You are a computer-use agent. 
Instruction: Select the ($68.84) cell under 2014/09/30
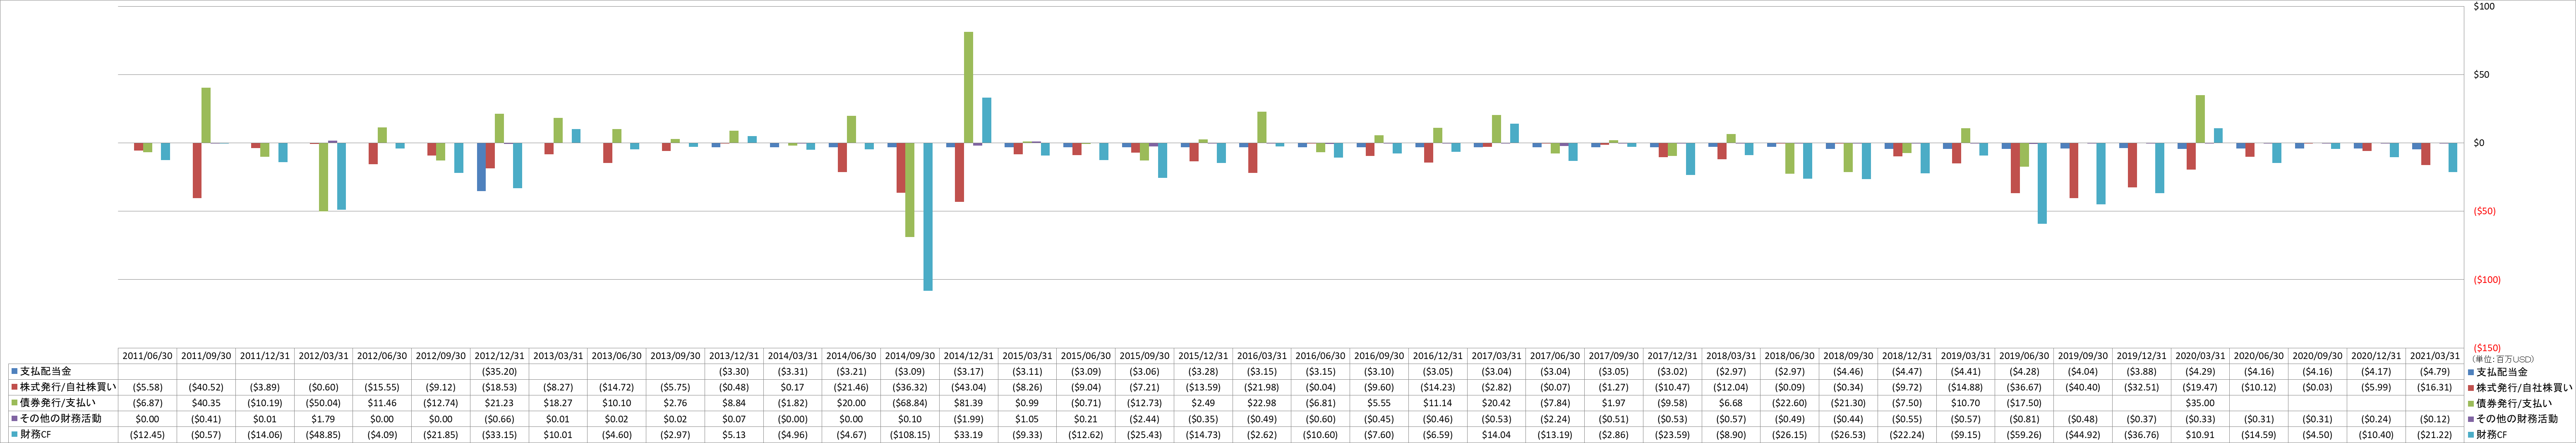point(910,403)
